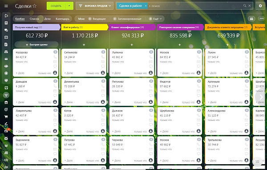Switch to the Список view tab
The width and height of the screenshot is (267, 170).
pyautogui.click(x=34, y=19)
